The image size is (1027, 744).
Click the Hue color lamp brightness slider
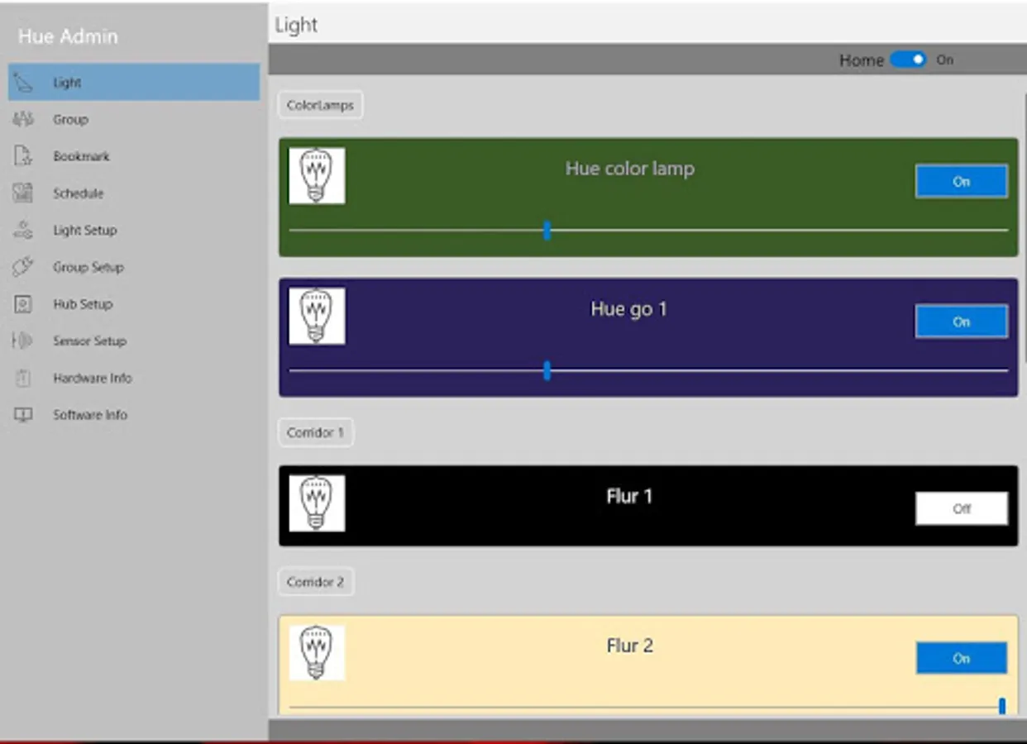648,230
